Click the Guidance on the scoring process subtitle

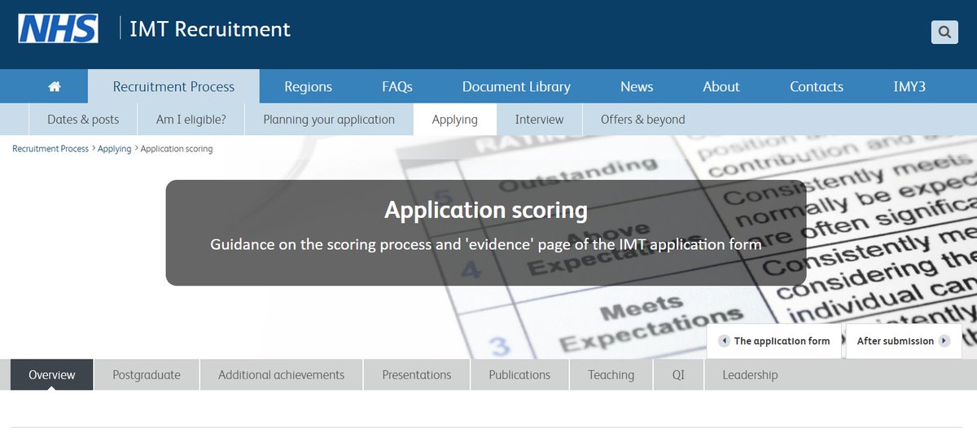tap(486, 244)
